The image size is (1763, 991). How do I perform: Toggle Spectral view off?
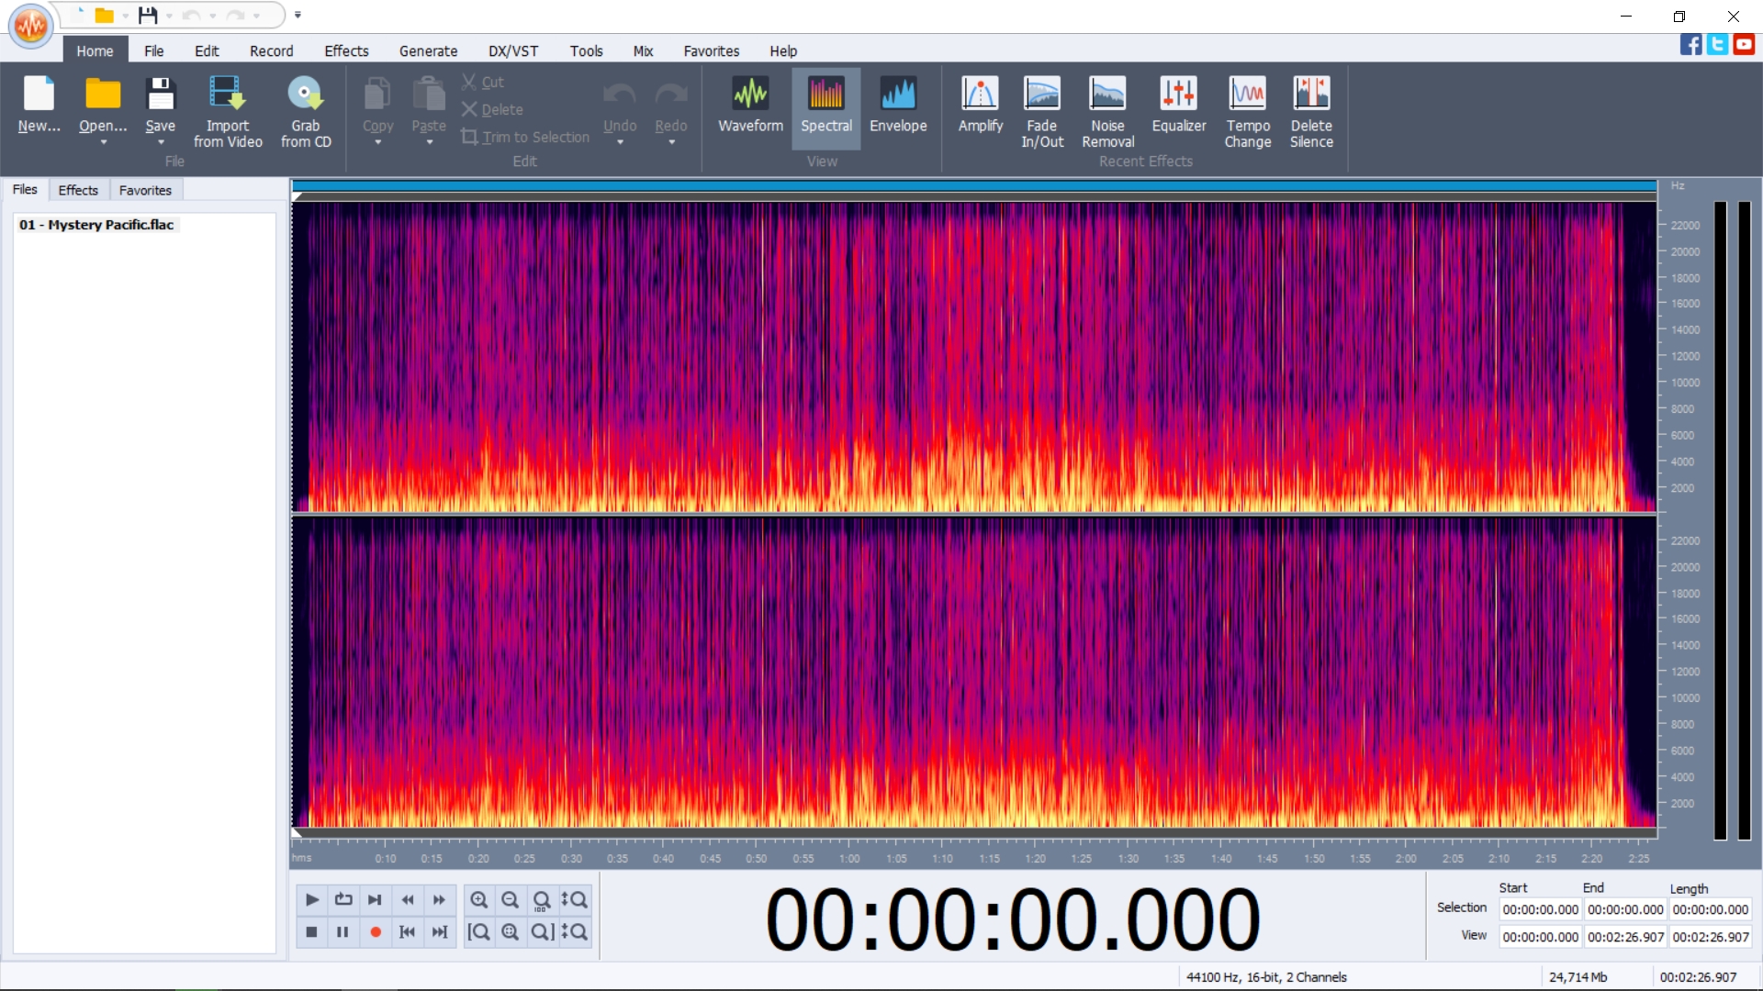[x=825, y=106]
